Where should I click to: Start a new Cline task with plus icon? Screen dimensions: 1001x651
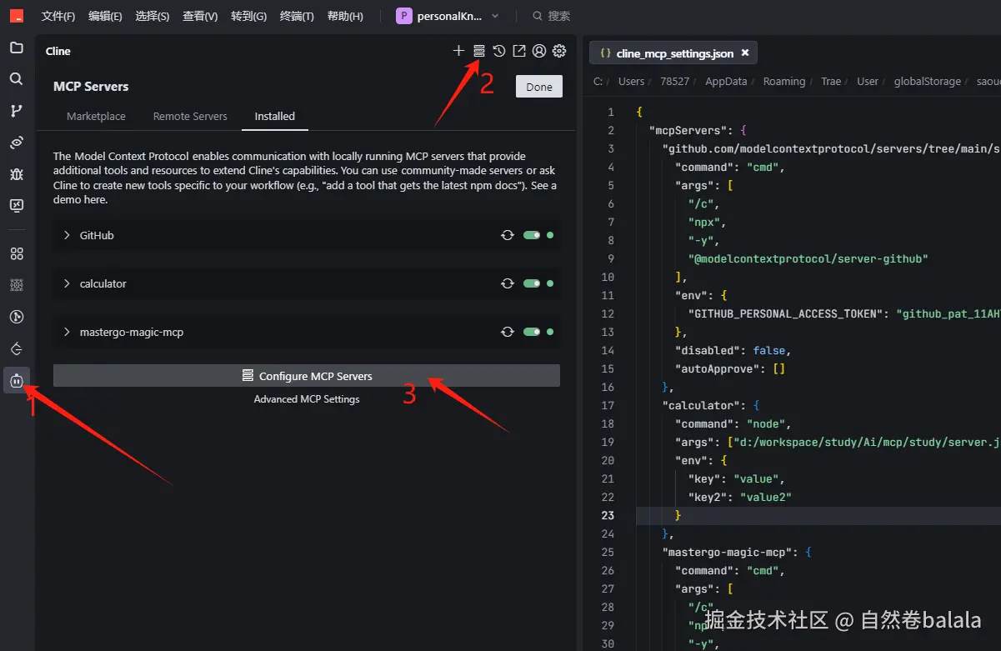[458, 51]
